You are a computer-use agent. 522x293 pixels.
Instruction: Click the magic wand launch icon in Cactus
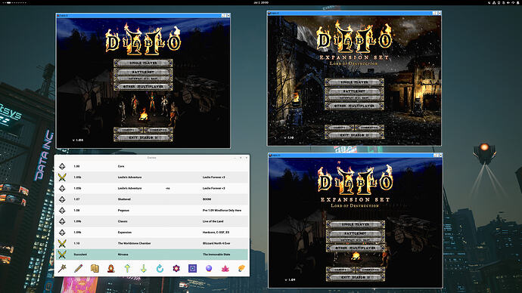point(62,268)
